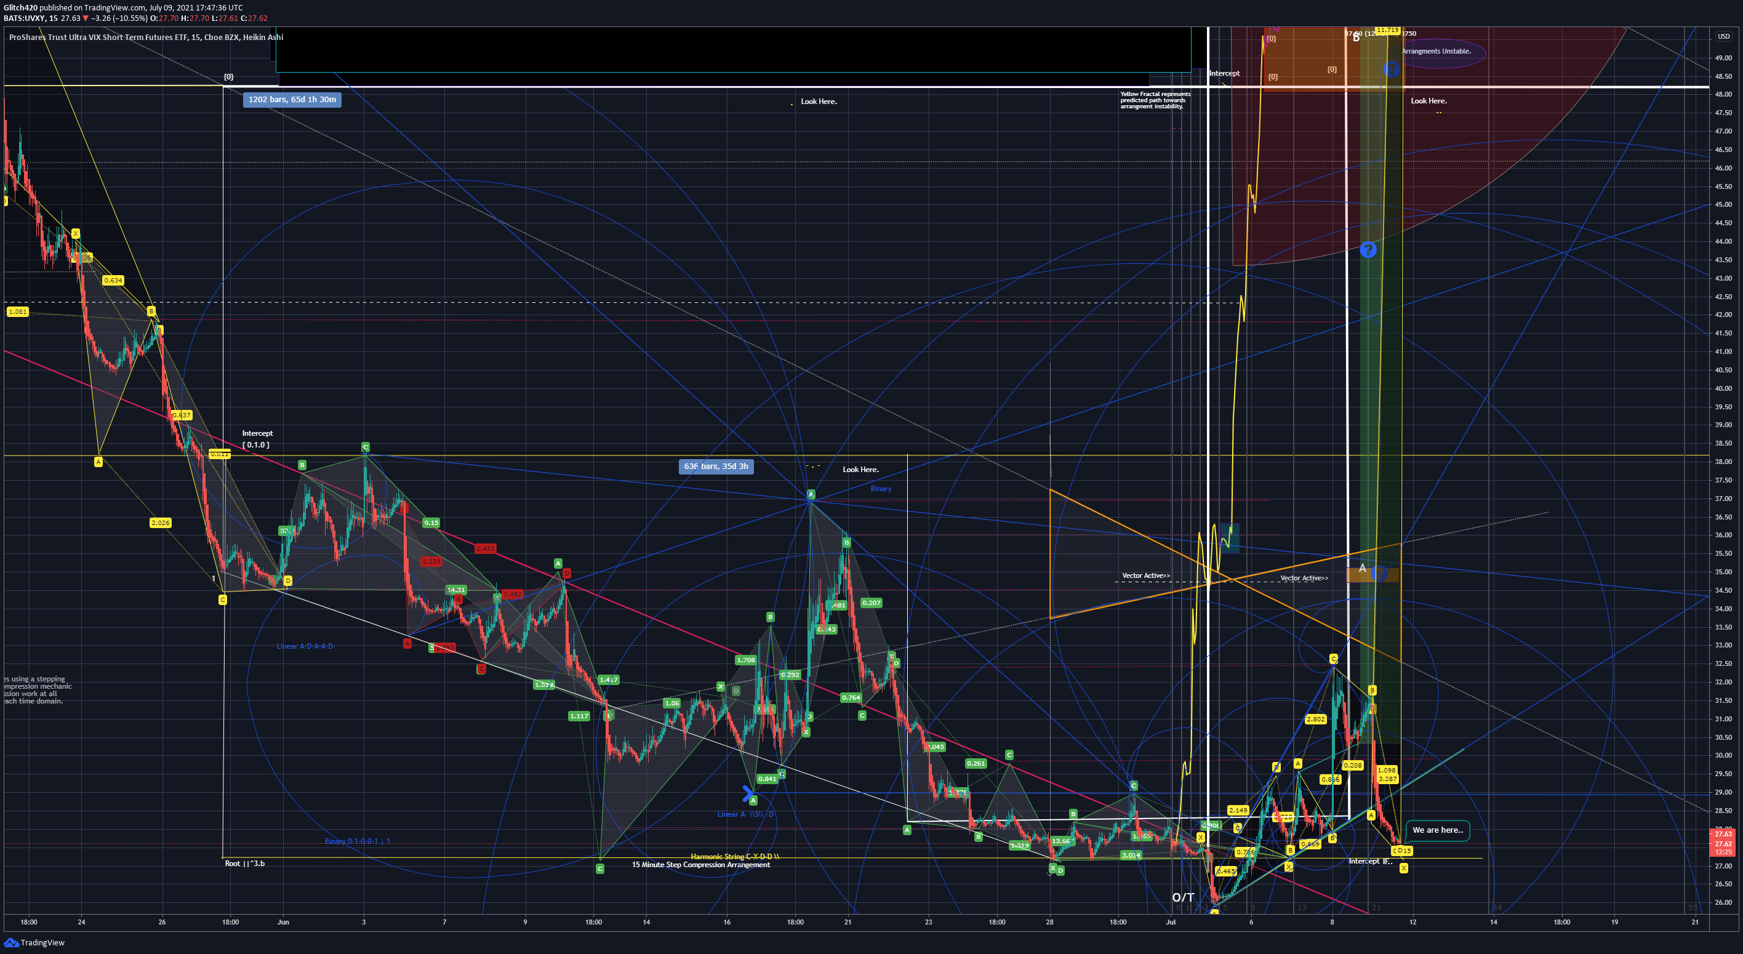
Task: Select the '1202 bars, 65d 1h 30m' measurement label
Action: point(292,100)
